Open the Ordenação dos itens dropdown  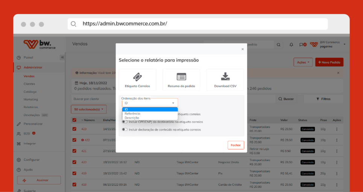pos(150,103)
